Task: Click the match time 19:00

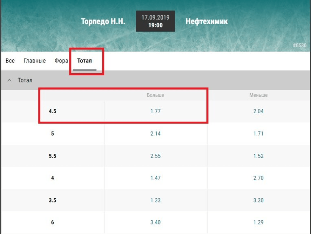Action: point(155,25)
